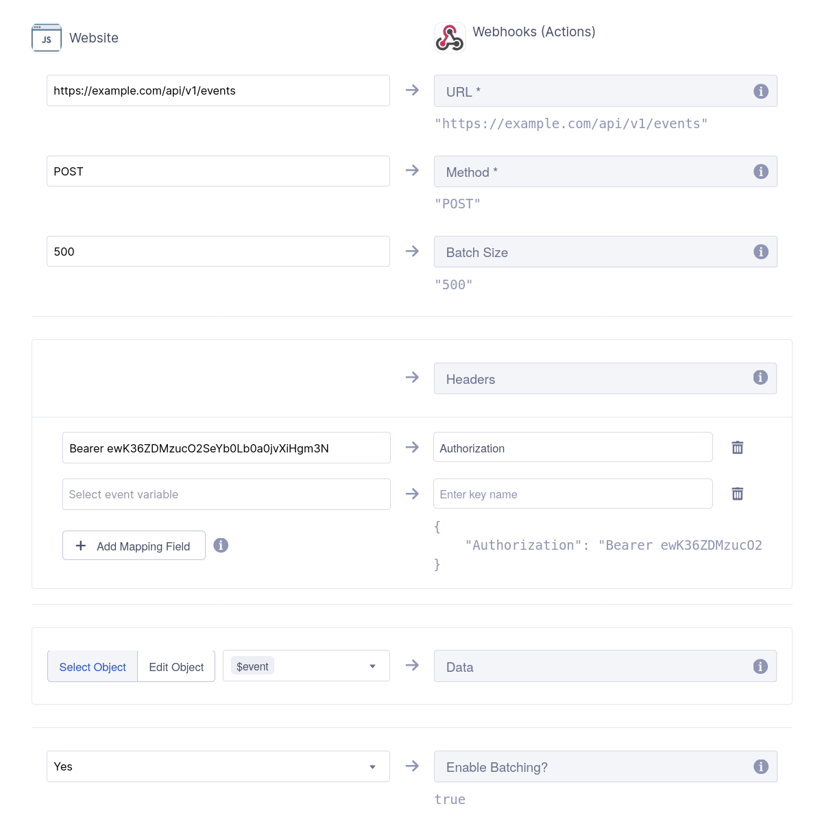Click the Data field info icon
This screenshot has height=837, width=833.
(x=760, y=666)
